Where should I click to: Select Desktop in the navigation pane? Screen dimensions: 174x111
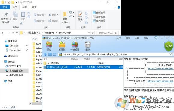[12, 45]
